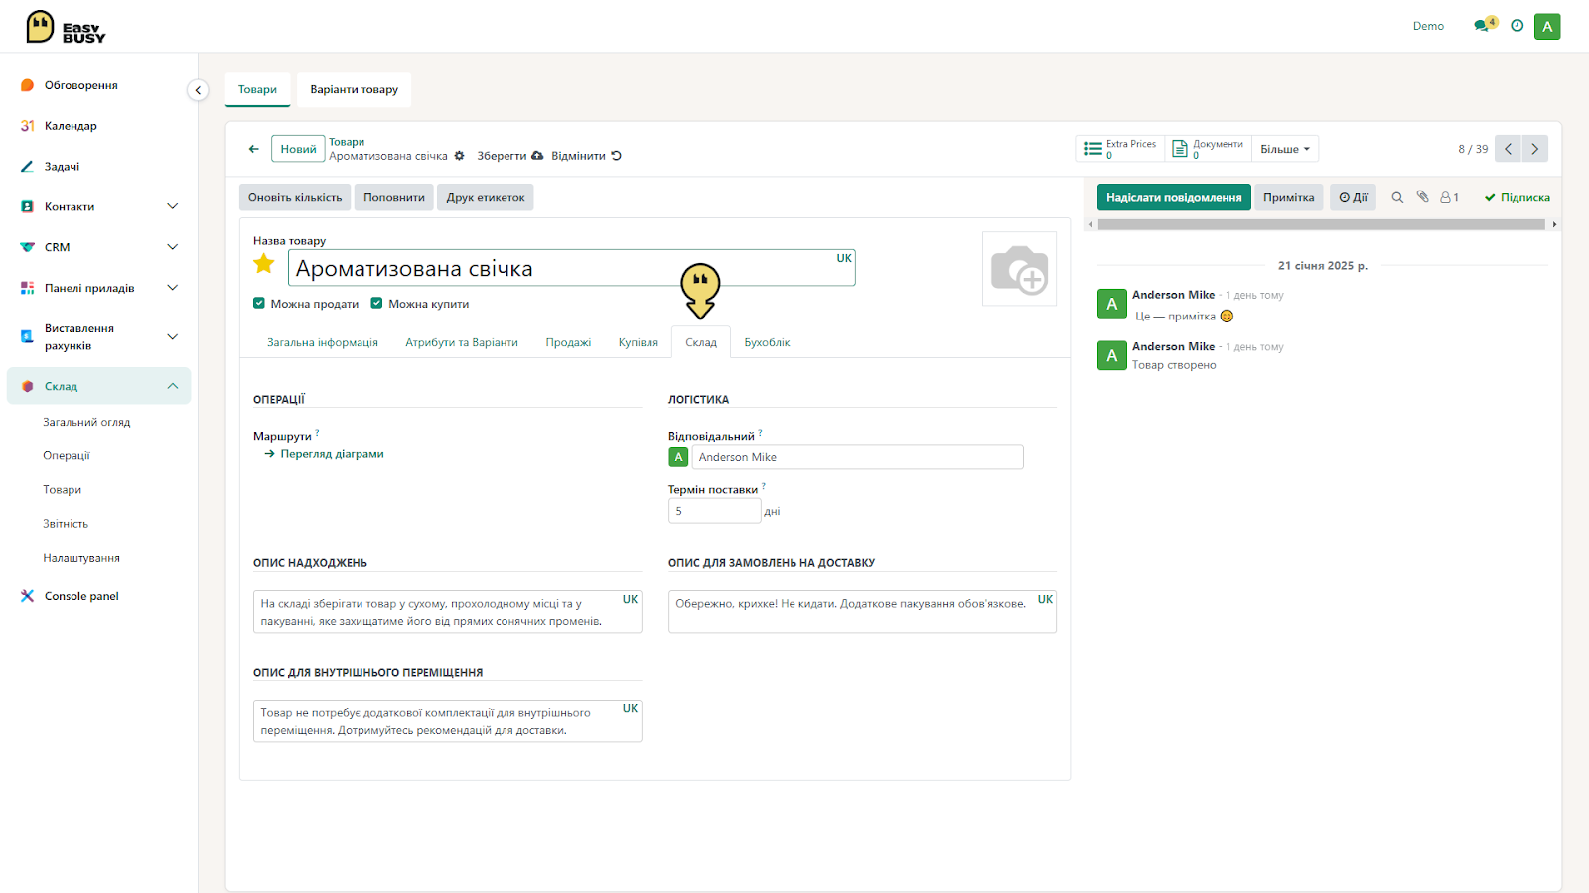
Task: Open the Бухоблік tab
Action: tap(768, 342)
